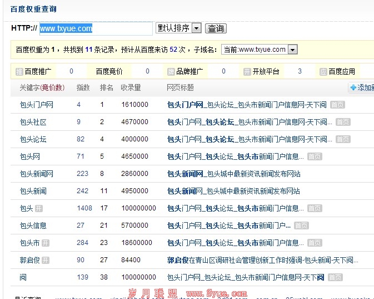Open keyword link 包头信息
This screenshot has height=299, width=374.
pos(33,226)
